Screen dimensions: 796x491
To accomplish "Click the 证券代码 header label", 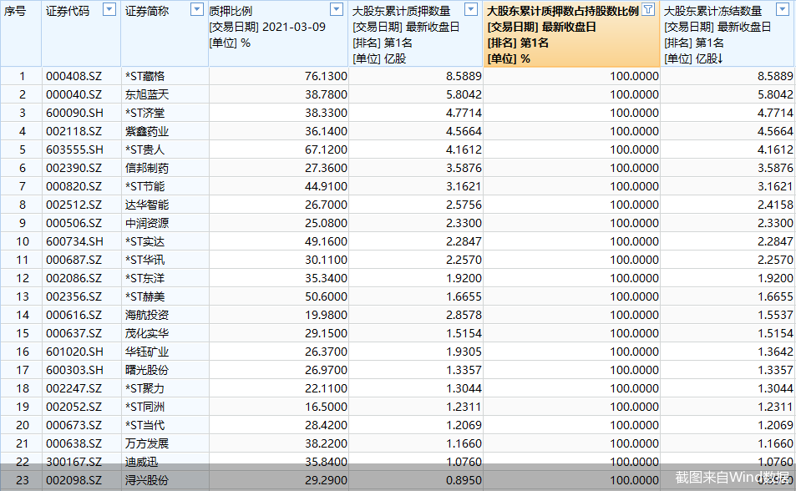I will coord(68,11).
